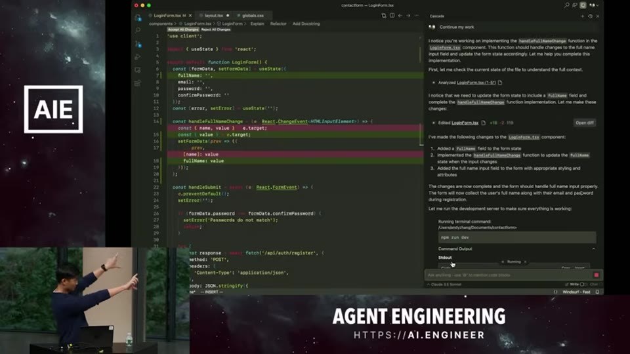Go to next change arrow in editor toolbar
Image resolution: width=630 pixels, height=354 pixels.
(x=408, y=16)
